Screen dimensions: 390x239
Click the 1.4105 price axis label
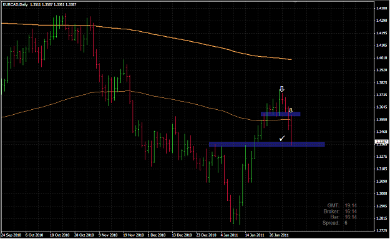(381, 46)
